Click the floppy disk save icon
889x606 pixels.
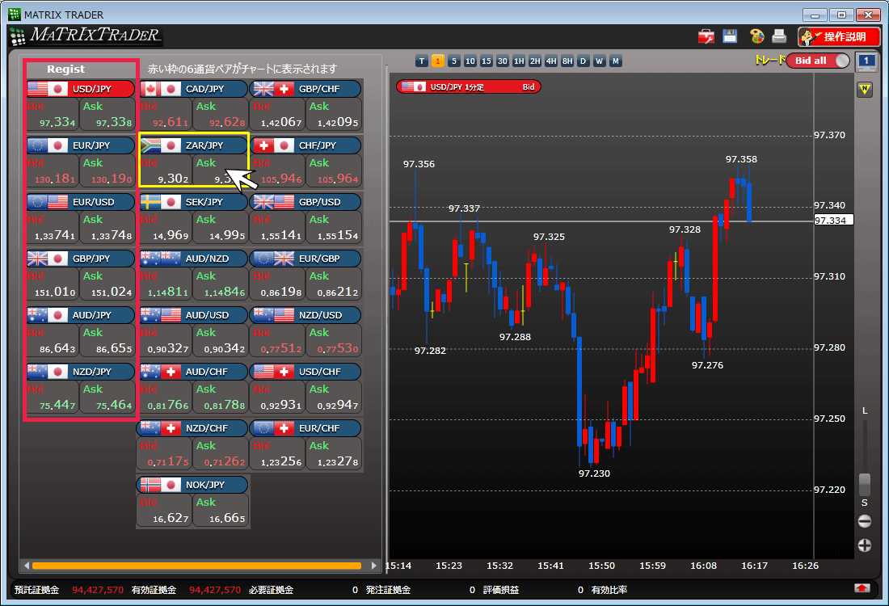730,36
